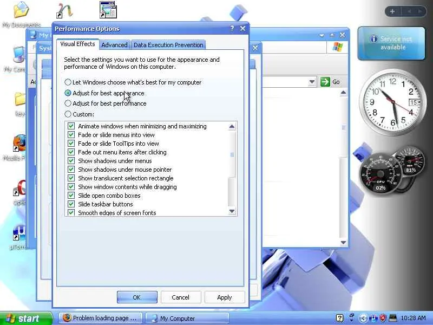This screenshot has height=325, width=433.
Task: Click the small memory gauge reading 81%
Action: coord(410,161)
